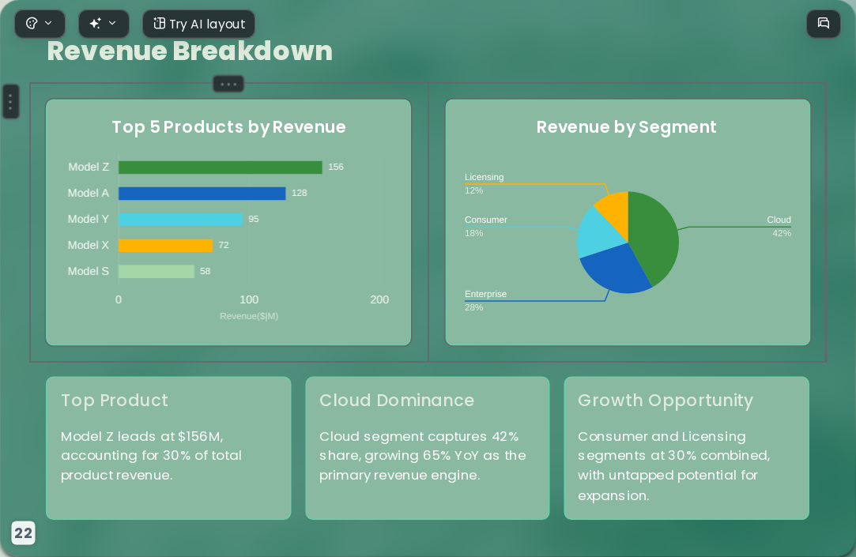856x557 pixels.
Task: Click the 128 bar value label
Action: pos(299,193)
